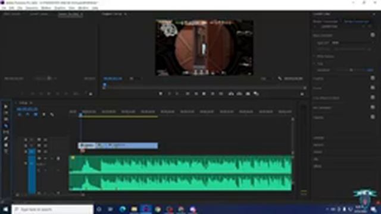Open the File menu
Image resolution: width=381 pixels, height=214 pixels.
click(4, 8)
